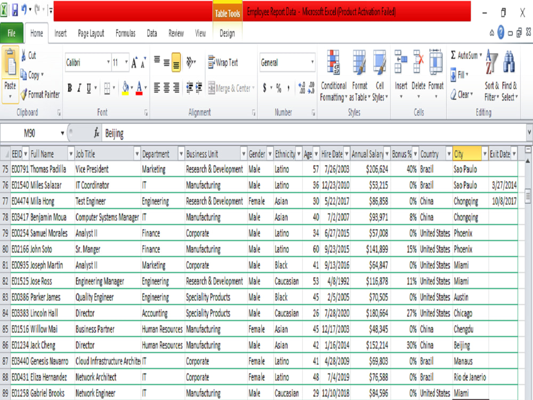Click the AutoSum button
The height and width of the screenshot is (400, 533).
click(x=466, y=55)
